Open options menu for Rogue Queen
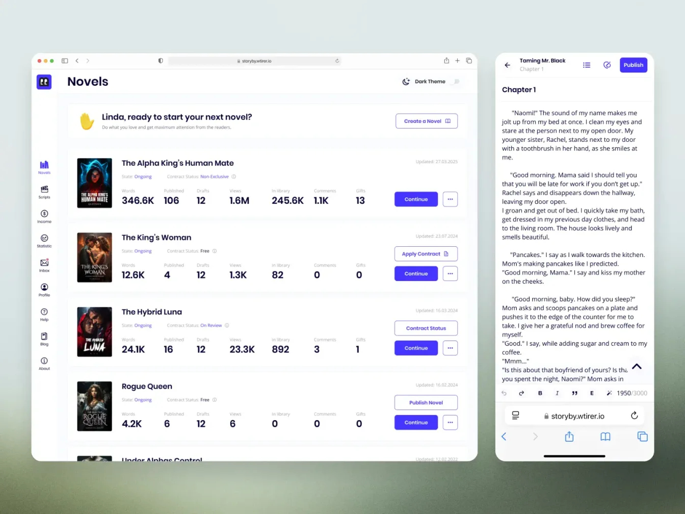Screen dimensions: 685x514 pos(450,422)
